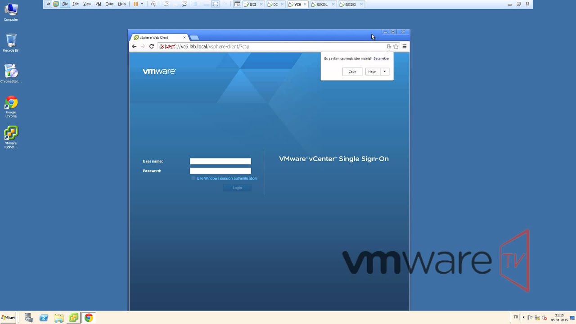Open the Windows Start menu
576x324 pixels.
tap(8, 318)
